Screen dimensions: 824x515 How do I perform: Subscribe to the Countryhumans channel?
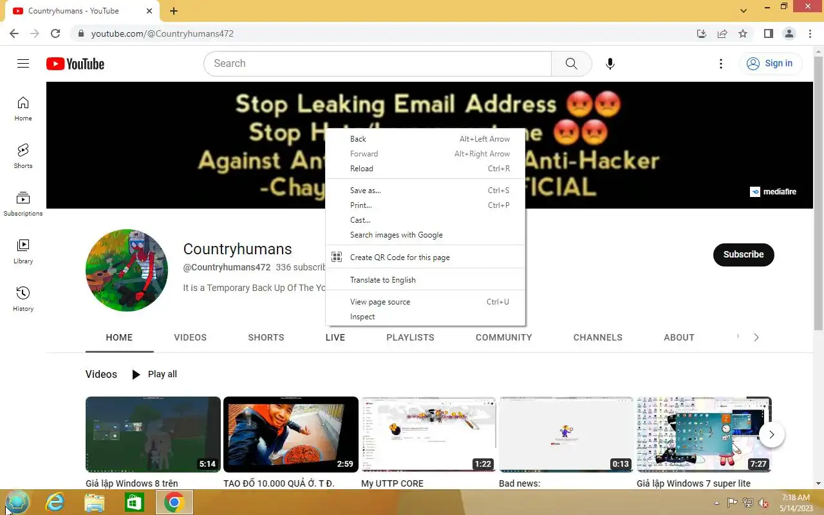pos(744,254)
